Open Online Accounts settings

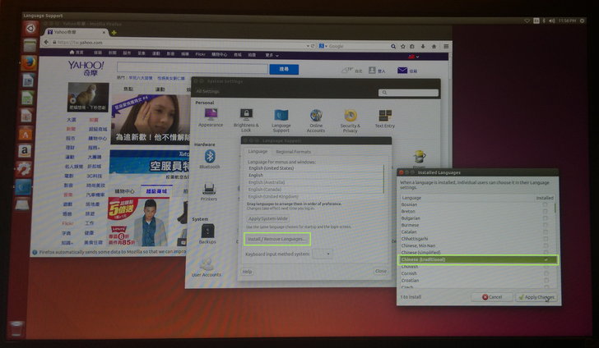pyautogui.click(x=316, y=121)
